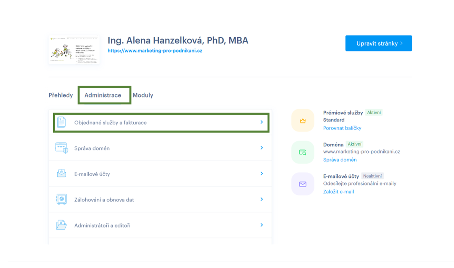This screenshot has height=268, width=454.
Task: Expand the Objednané služby a fakturace chevron
Action: tap(261, 122)
